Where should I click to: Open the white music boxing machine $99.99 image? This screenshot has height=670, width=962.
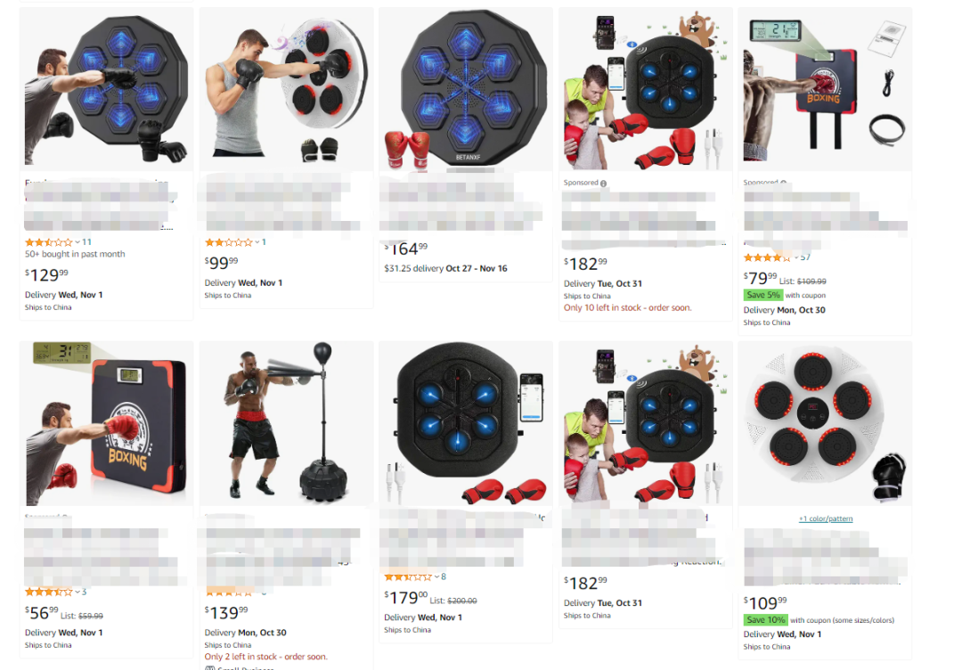[x=287, y=90]
